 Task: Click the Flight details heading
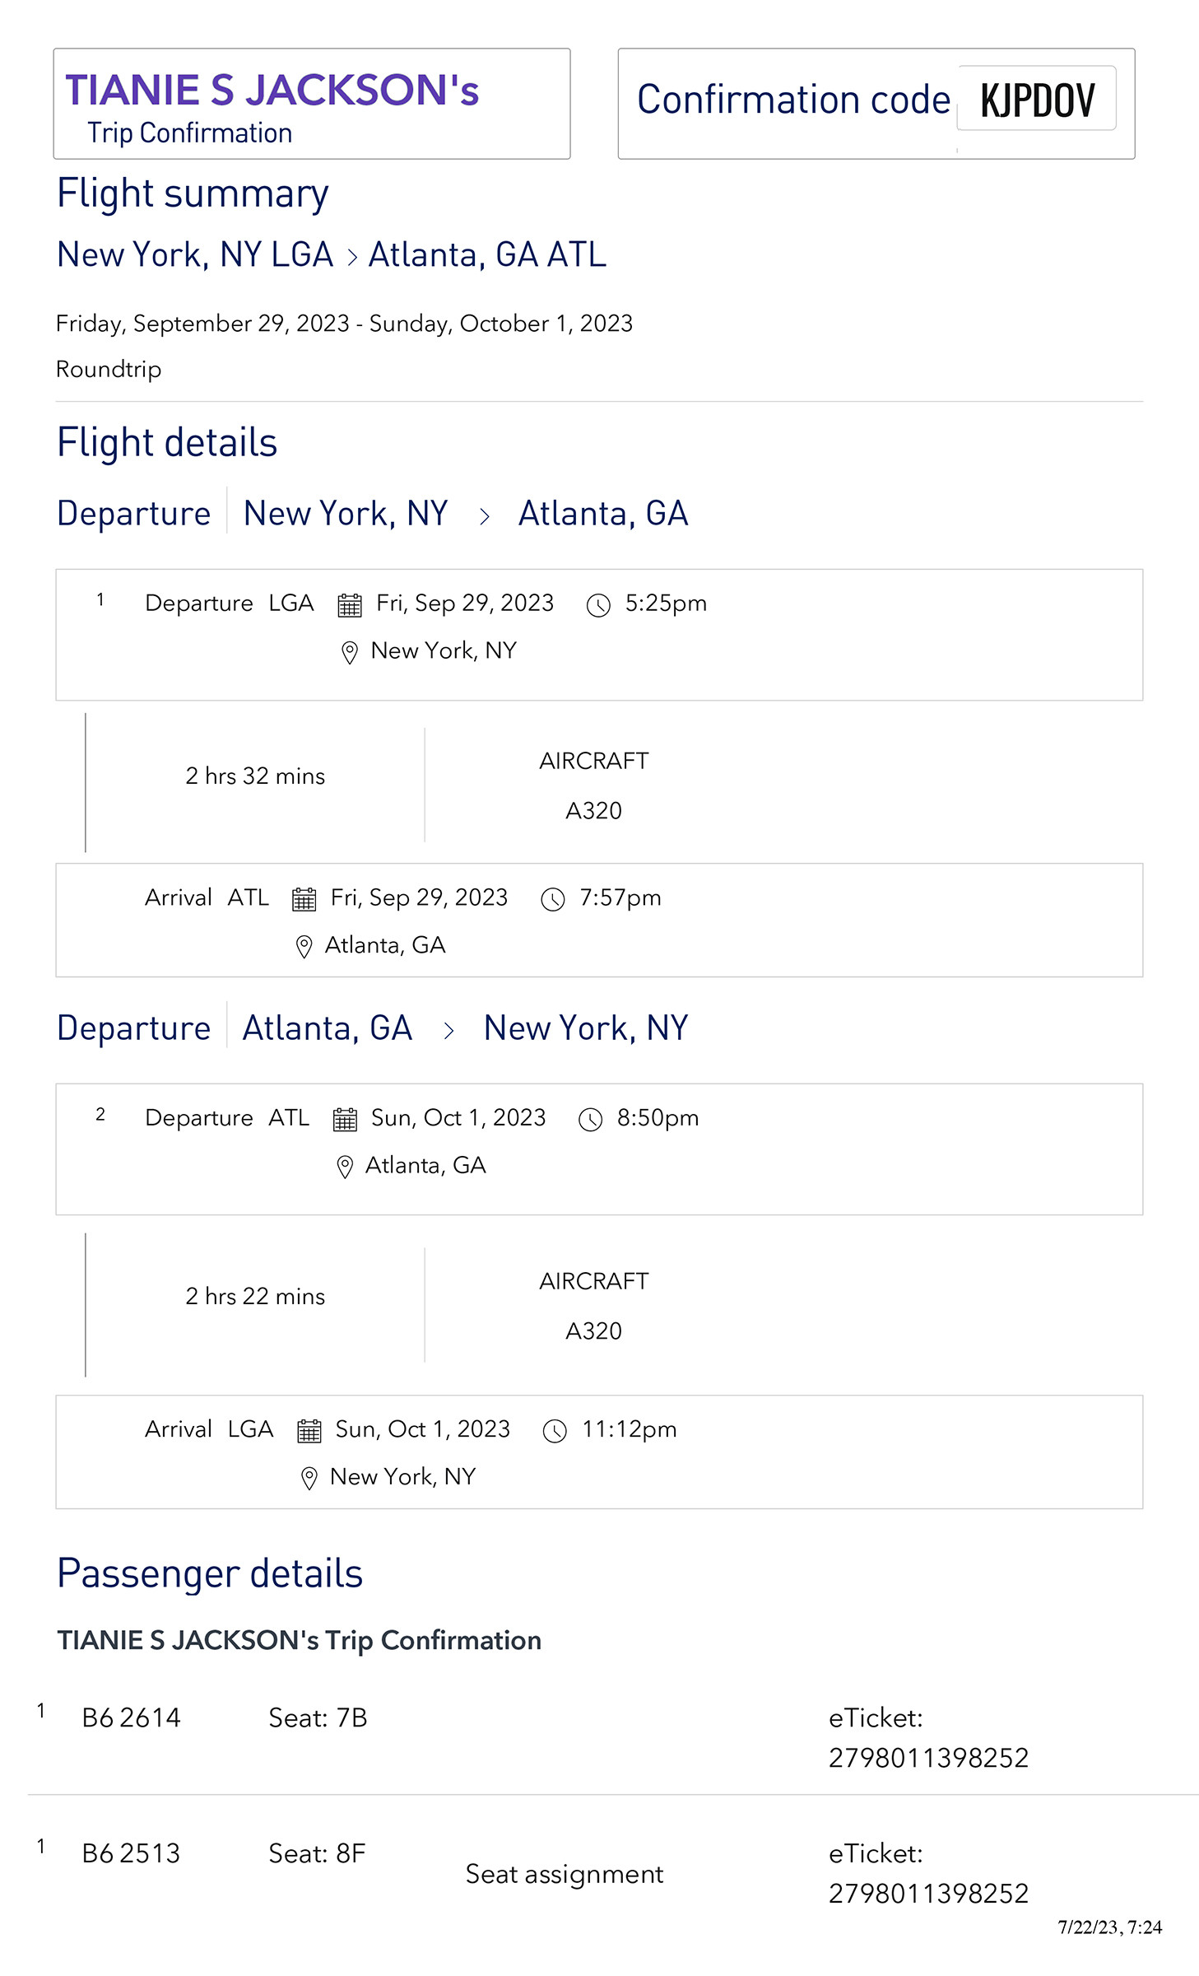tap(167, 443)
